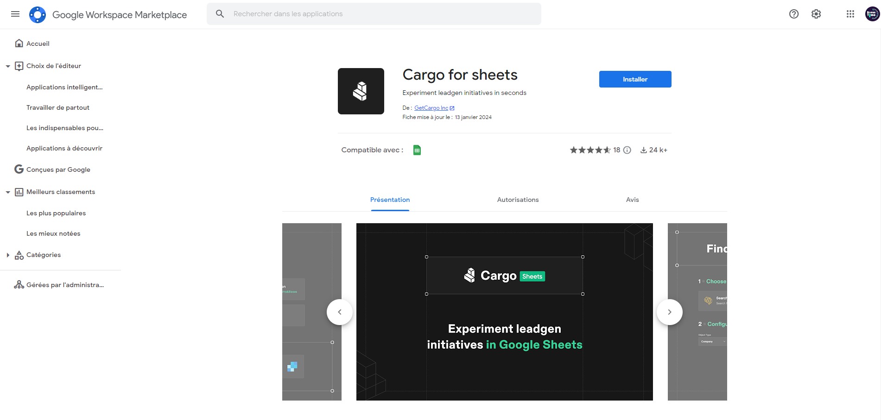Open the Google apps grid

click(x=850, y=14)
